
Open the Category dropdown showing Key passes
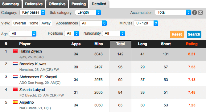(x=32, y=12)
